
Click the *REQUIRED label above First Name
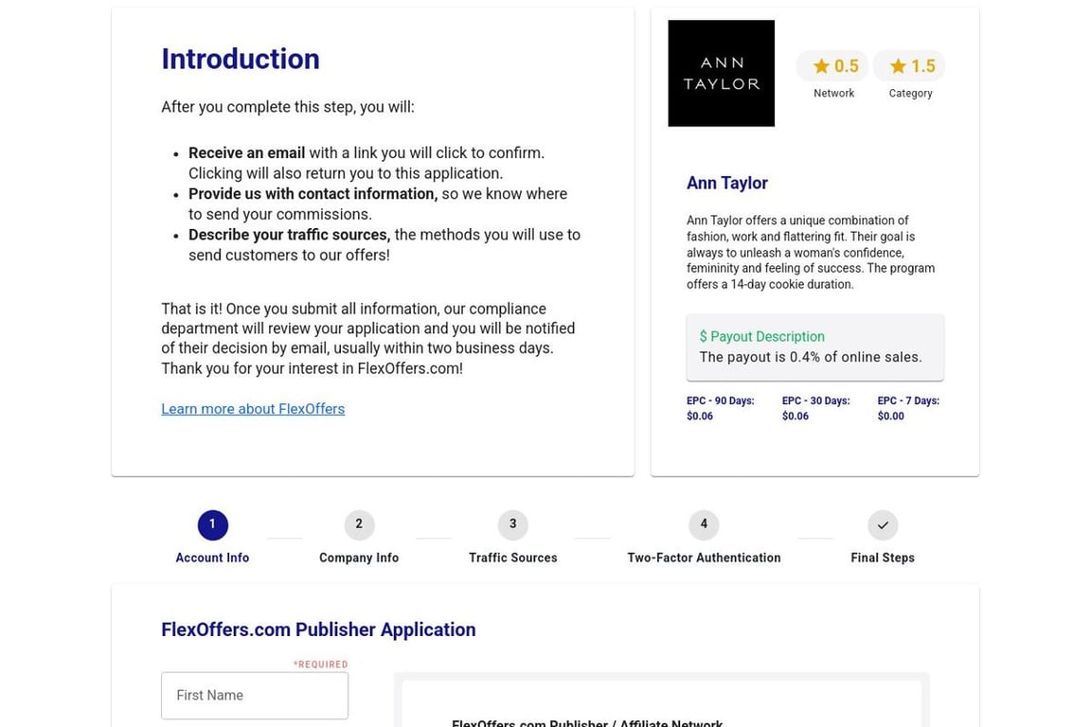tap(320, 665)
